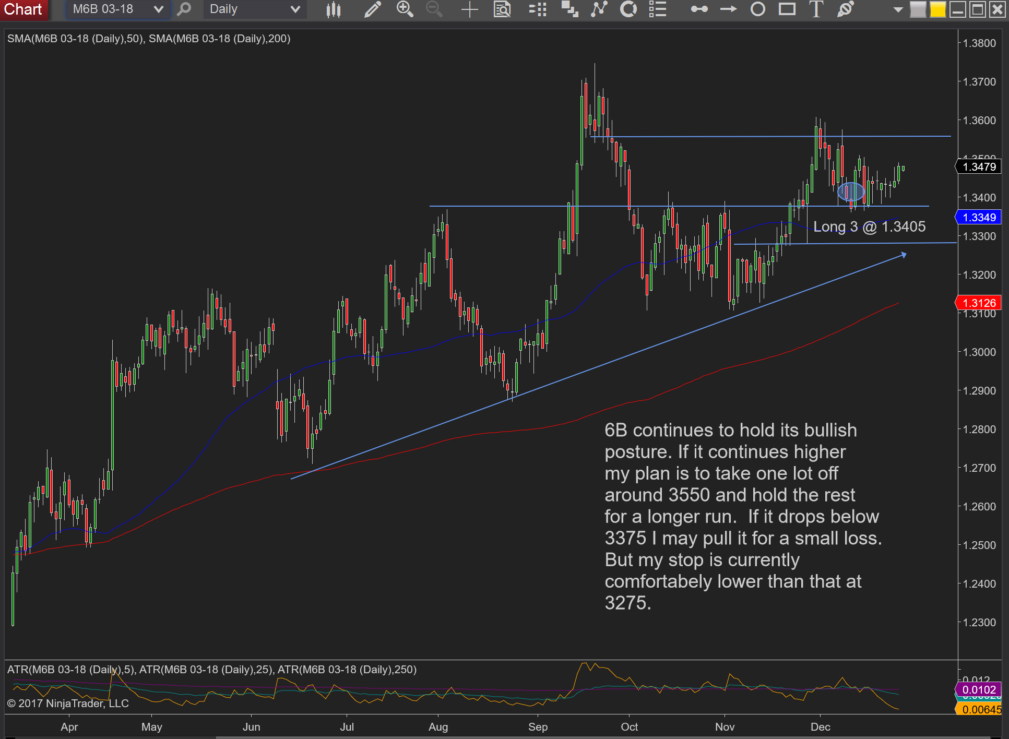
Task: Click the ATR indicator panel label
Action: pyautogui.click(x=212, y=670)
